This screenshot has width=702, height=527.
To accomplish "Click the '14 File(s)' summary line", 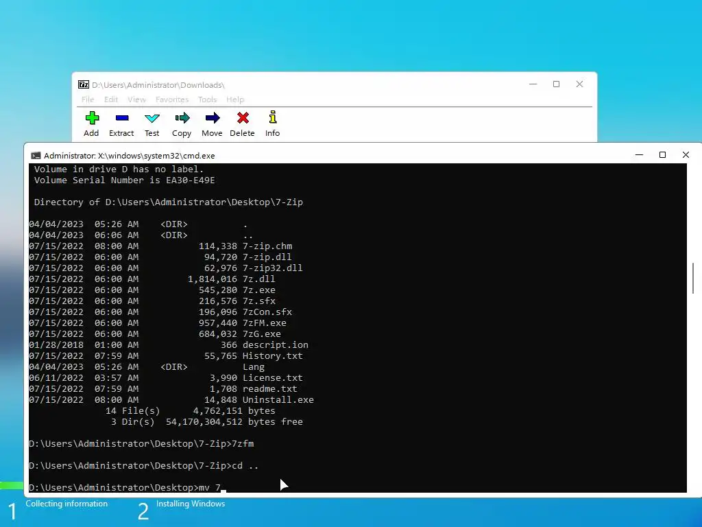I will (191, 411).
